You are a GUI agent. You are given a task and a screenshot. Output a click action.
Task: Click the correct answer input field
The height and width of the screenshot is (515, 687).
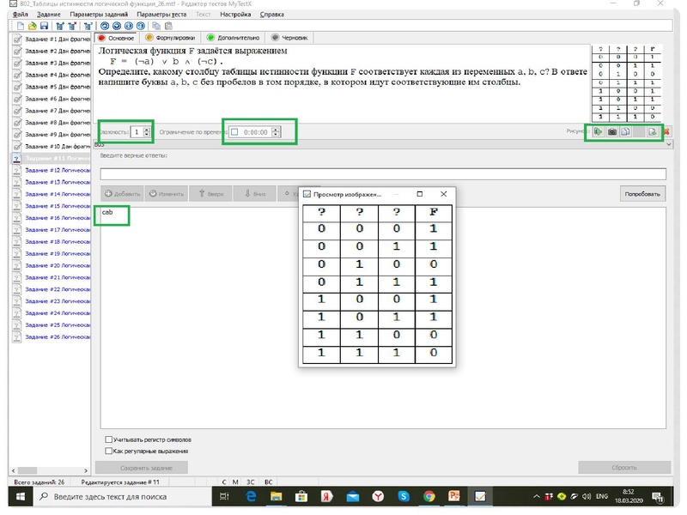click(382, 174)
